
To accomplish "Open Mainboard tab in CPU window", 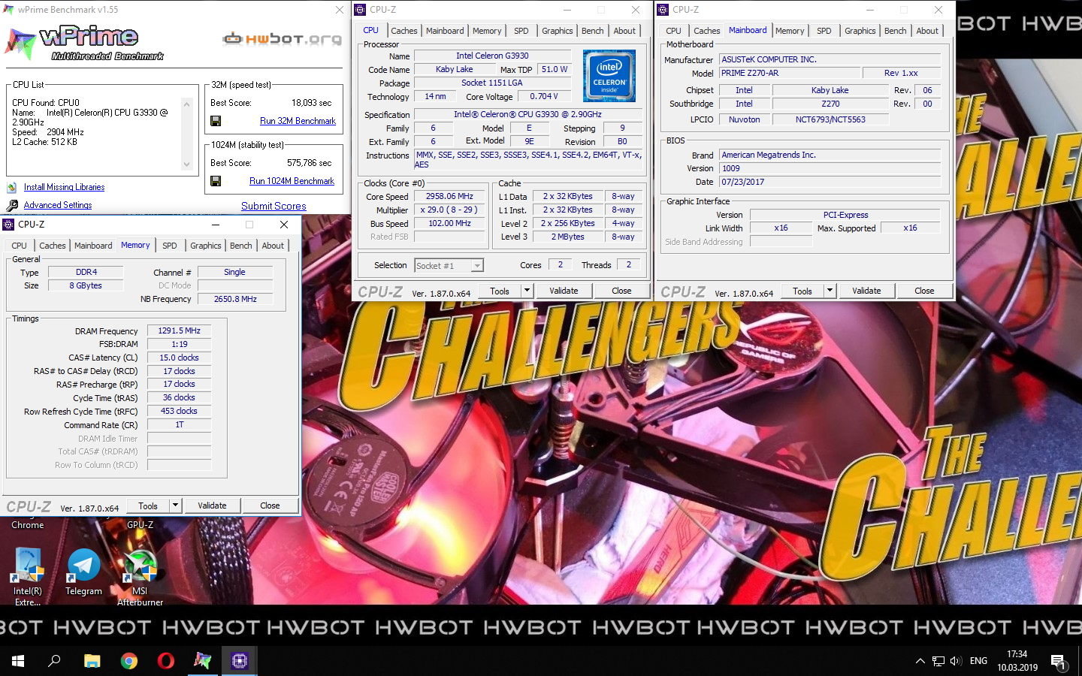I will [445, 31].
